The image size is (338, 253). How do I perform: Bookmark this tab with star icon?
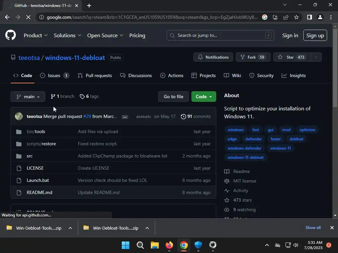click(x=296, y=17)
